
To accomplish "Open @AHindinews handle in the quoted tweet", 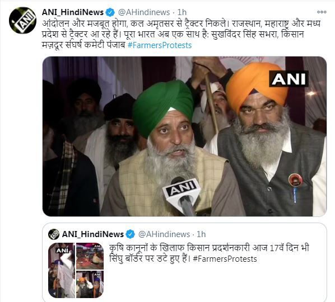I will point(164,234).
